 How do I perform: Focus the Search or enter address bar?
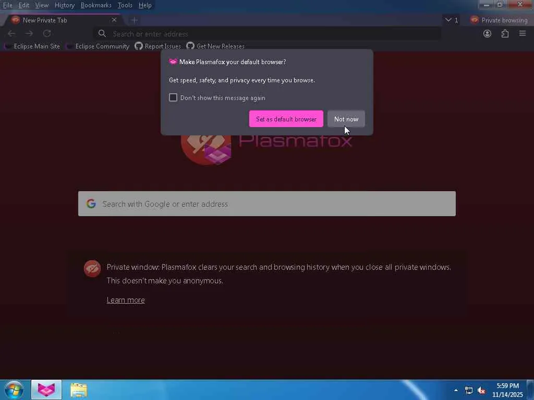pyautogui.click(x=268, y=34)
